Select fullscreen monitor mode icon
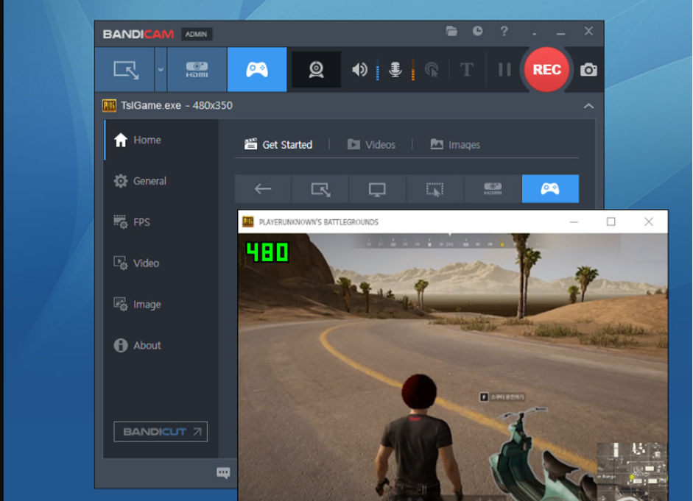 pos(378,189)
